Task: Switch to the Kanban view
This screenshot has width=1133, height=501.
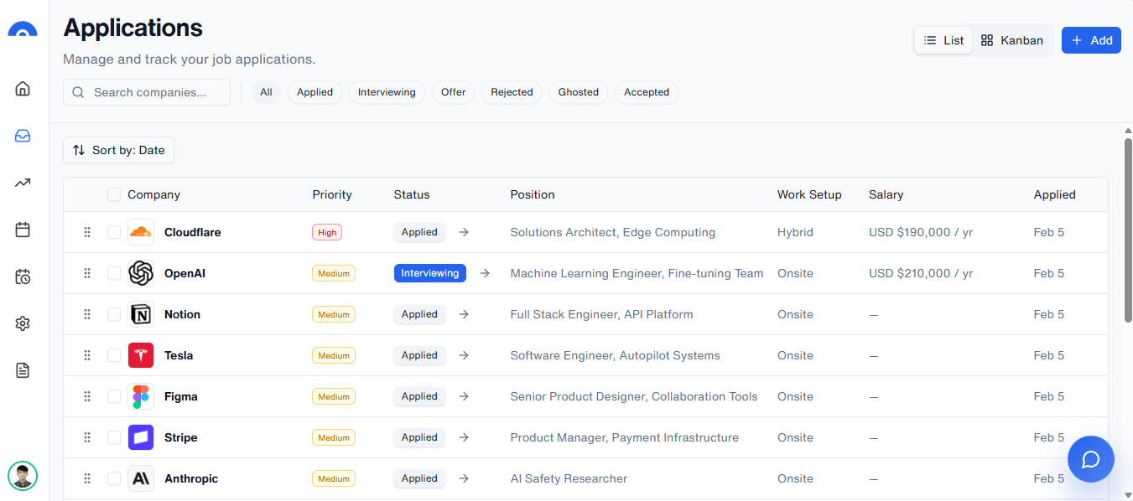Action: (x=1011, y=39)
